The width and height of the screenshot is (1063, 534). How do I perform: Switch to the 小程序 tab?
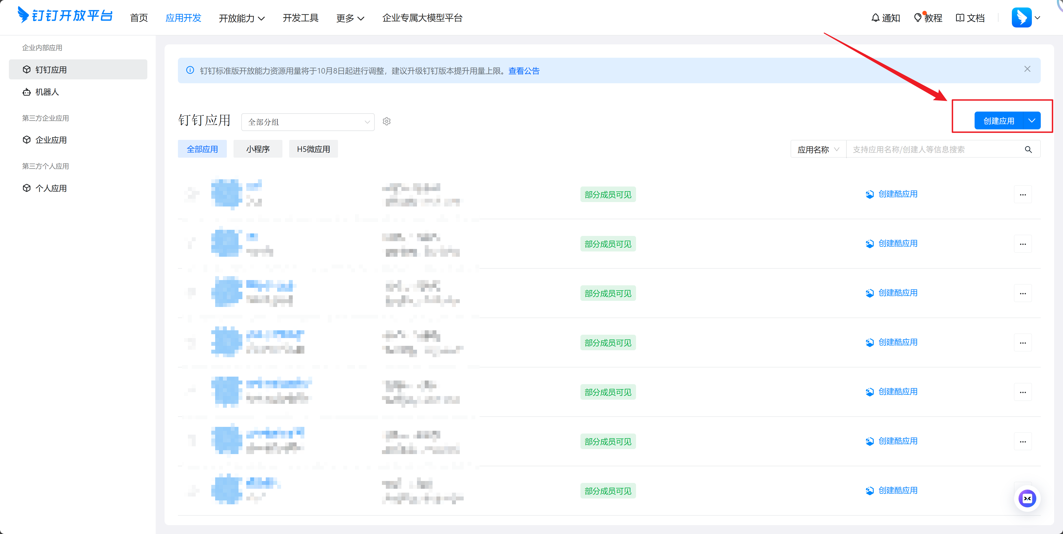[x=257, y=149]
